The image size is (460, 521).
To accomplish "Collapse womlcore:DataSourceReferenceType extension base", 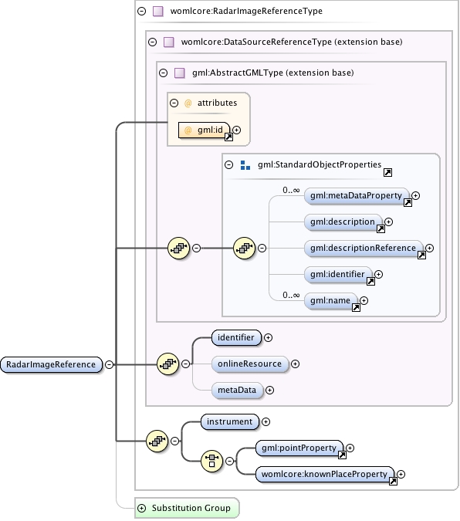I will [x=153, y=42].
